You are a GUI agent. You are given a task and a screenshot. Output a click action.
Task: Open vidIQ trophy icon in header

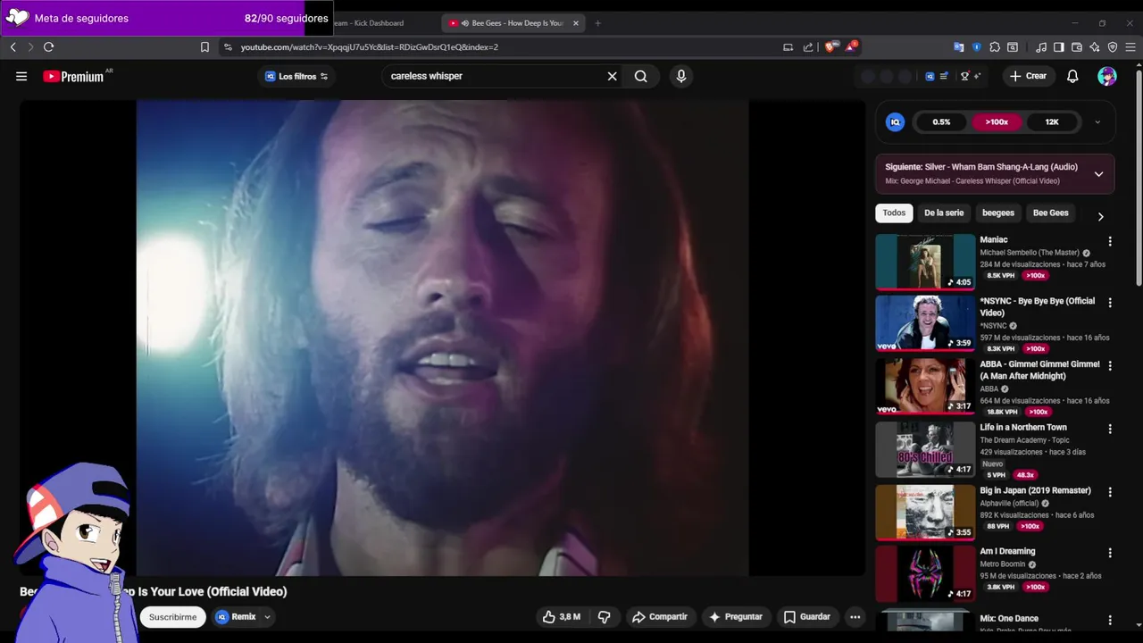click(964, 77)
